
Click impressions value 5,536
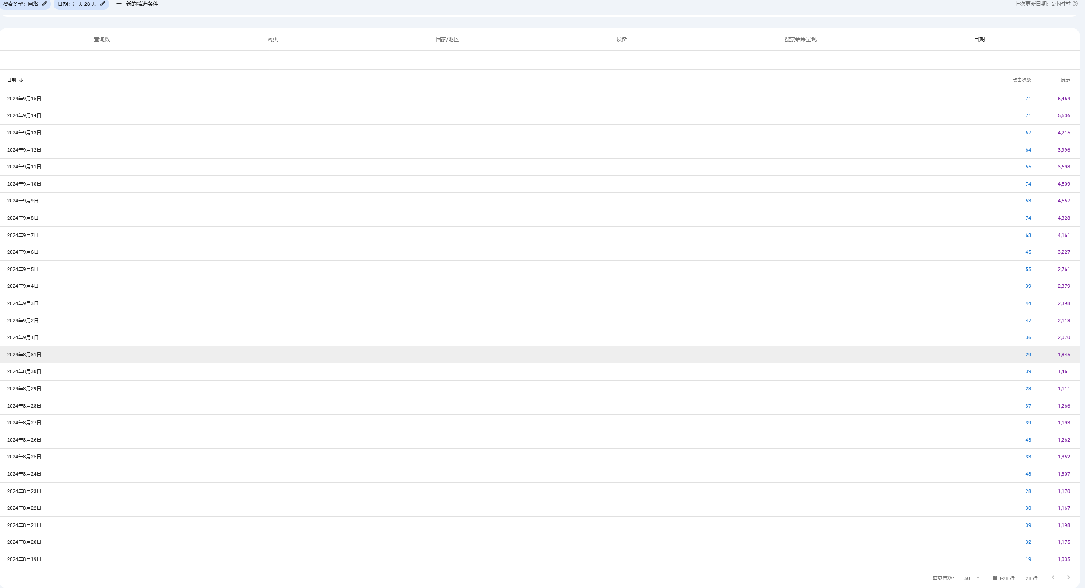[x=1064, y=116]
